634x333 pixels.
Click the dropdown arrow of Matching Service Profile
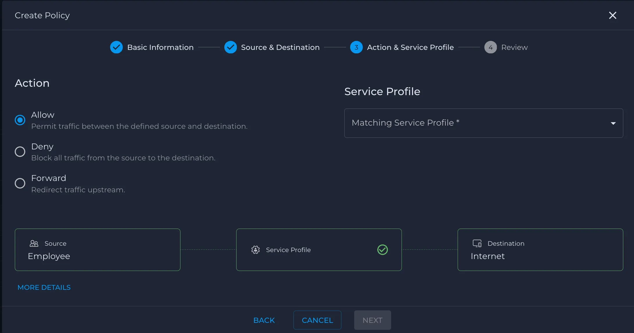click(613, 123)
